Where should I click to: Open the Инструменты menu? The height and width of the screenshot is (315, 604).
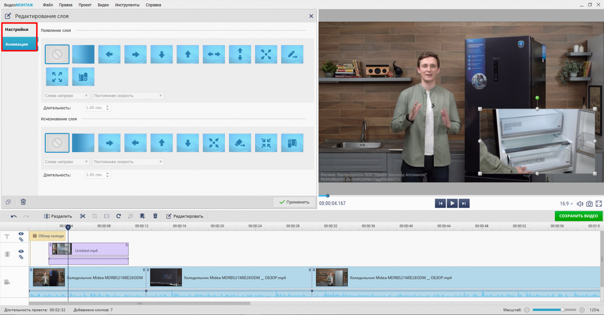tap(127, 5)
